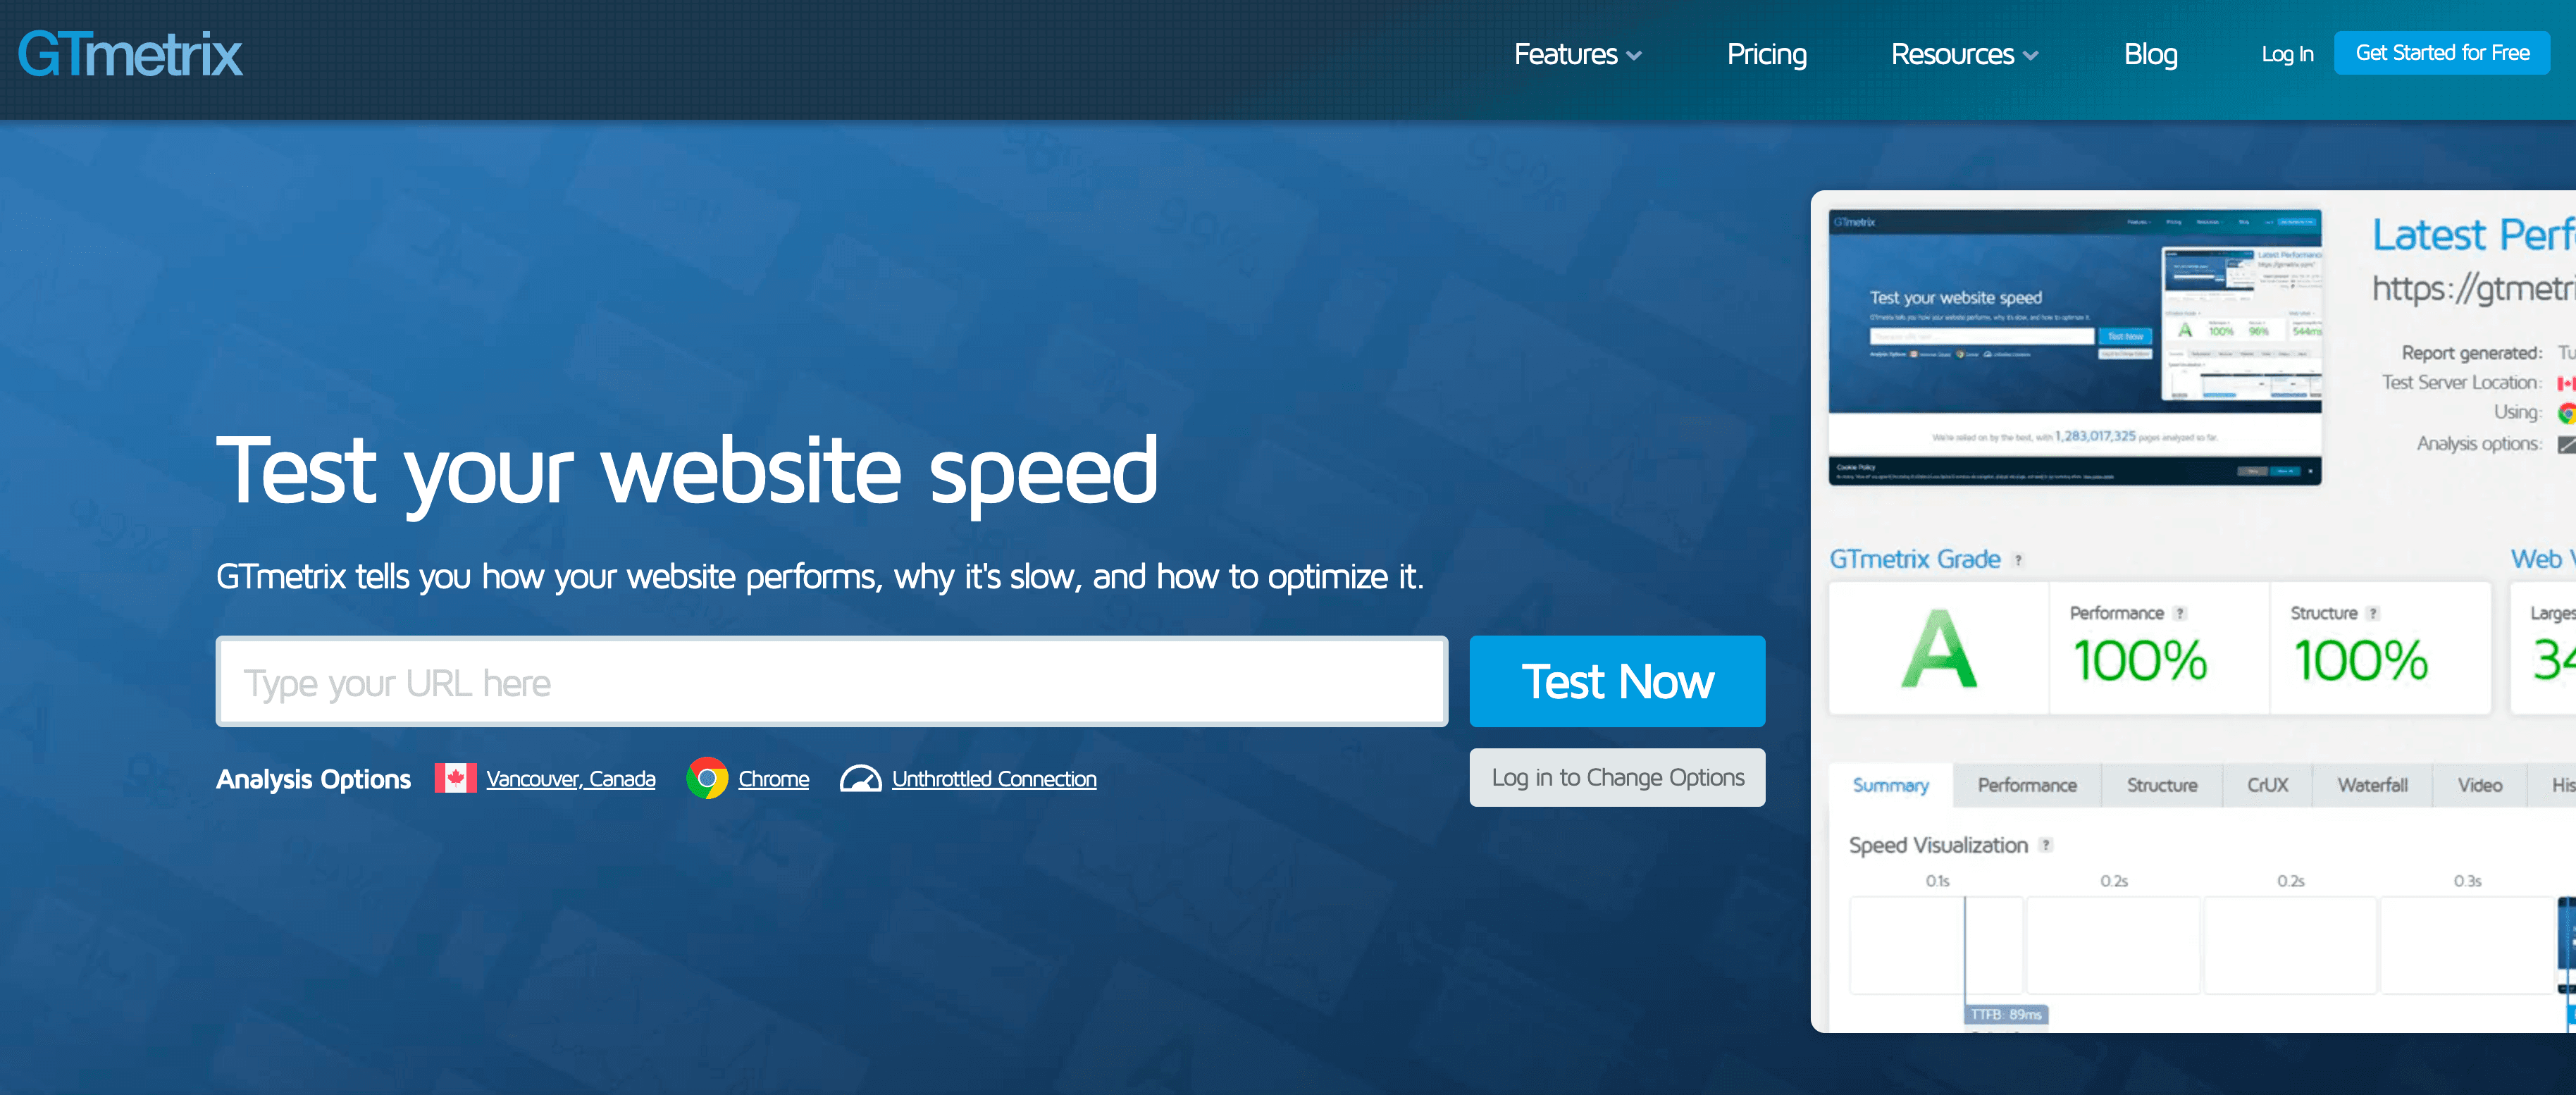Click the GTmetrix logo
The height and width of the screenshot is (1095, 2576).
(x=130, y=54)
